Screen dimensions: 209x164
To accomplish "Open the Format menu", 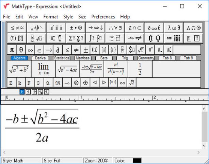I will click(51, 17).
